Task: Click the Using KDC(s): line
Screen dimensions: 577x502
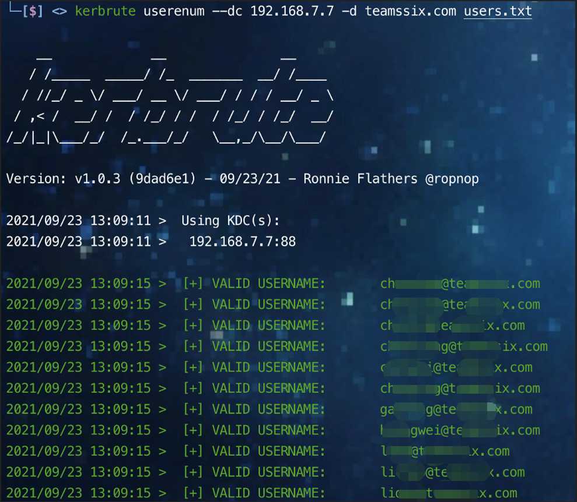Action: (230, 220)
